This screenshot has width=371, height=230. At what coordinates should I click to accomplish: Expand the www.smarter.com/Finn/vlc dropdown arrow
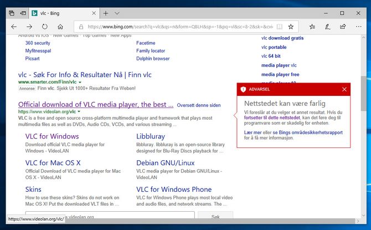pyautogui.click(x=80, y=82)
